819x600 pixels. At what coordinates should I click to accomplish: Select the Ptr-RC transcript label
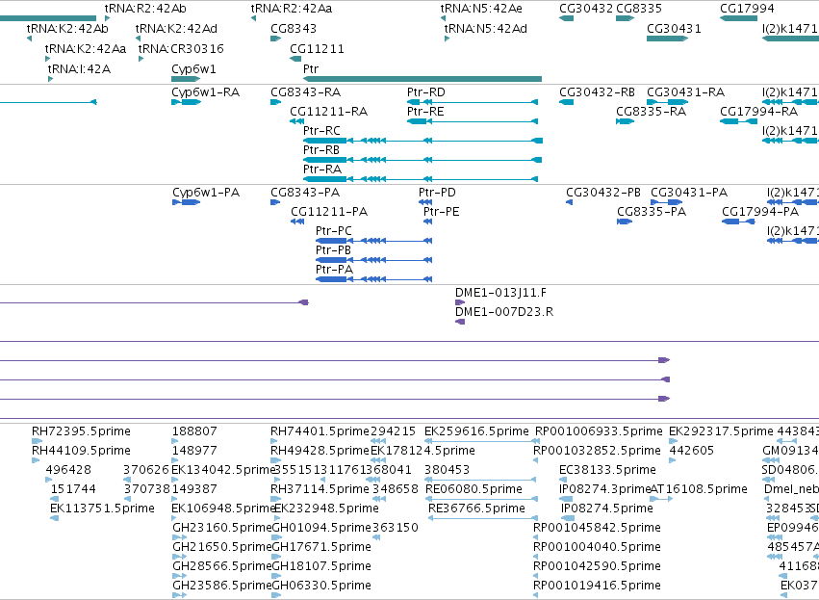[x=321, y=131]
